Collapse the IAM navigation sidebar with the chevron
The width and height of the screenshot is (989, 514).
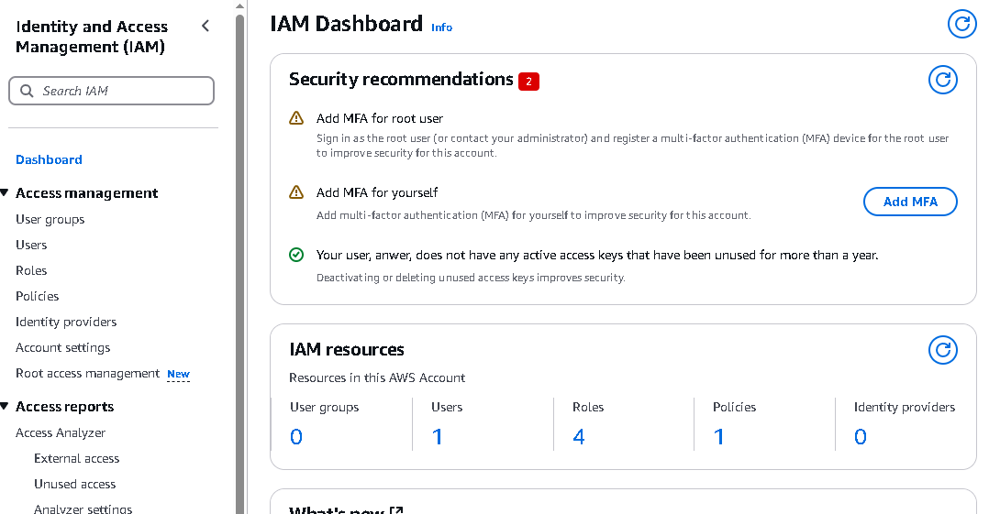[x=205, y=26]
